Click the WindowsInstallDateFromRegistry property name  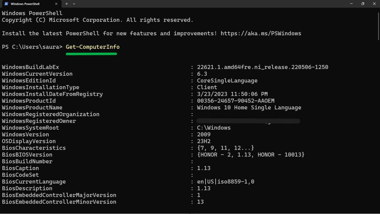[x=53, y=94]
